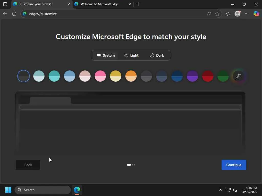Select the Light theme mode

[x=131, y=55]
